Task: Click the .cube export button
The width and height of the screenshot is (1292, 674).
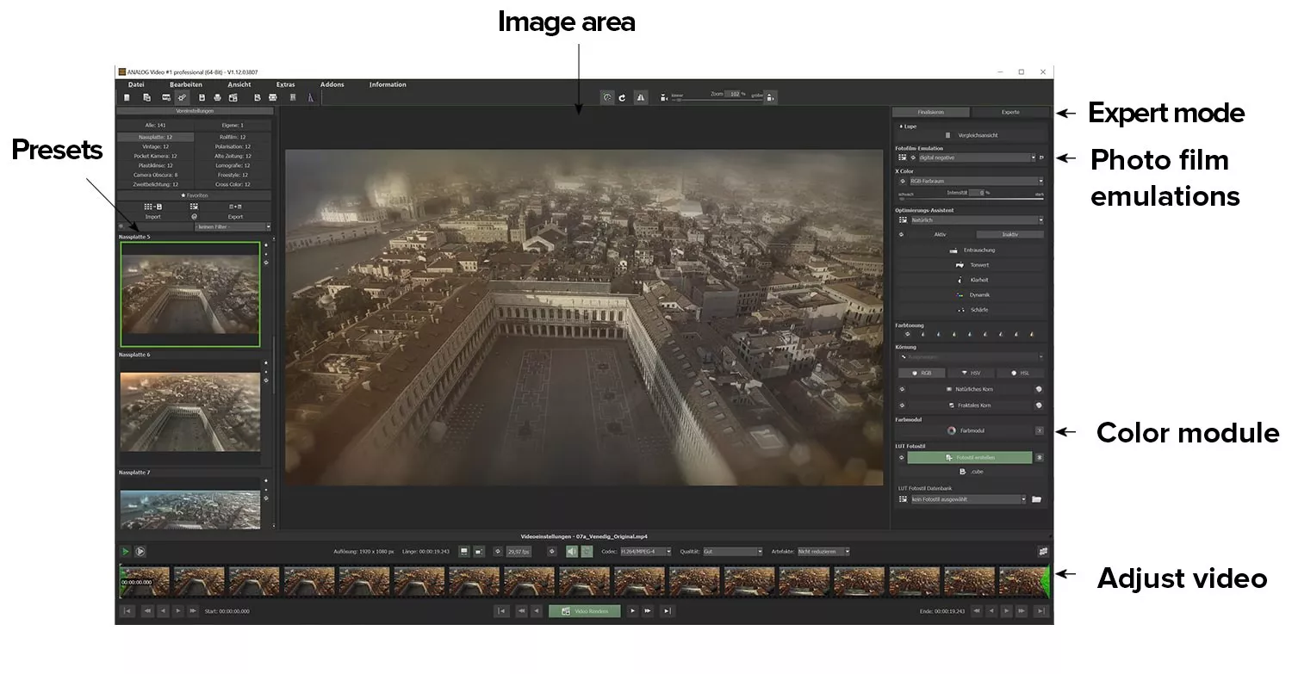Action: click(x=971, y=472)
